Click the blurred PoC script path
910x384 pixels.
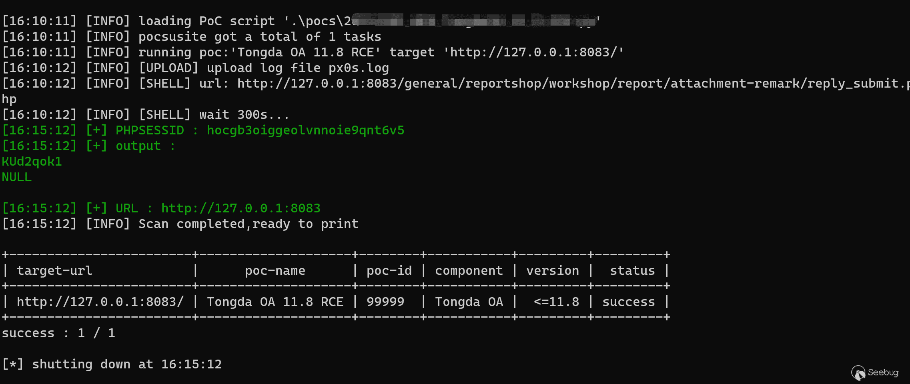[472, 20]
